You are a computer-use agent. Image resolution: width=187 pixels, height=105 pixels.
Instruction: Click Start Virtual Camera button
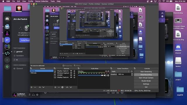click(x=146, y=78)
